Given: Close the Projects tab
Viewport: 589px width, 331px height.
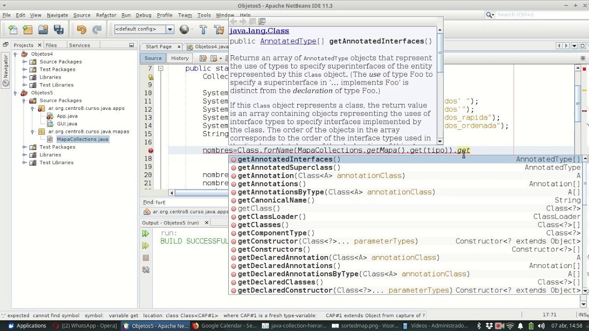Looking at the screenshot, I should pos(40,45).
